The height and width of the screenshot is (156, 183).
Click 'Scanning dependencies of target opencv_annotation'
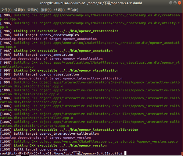(48, 39)
